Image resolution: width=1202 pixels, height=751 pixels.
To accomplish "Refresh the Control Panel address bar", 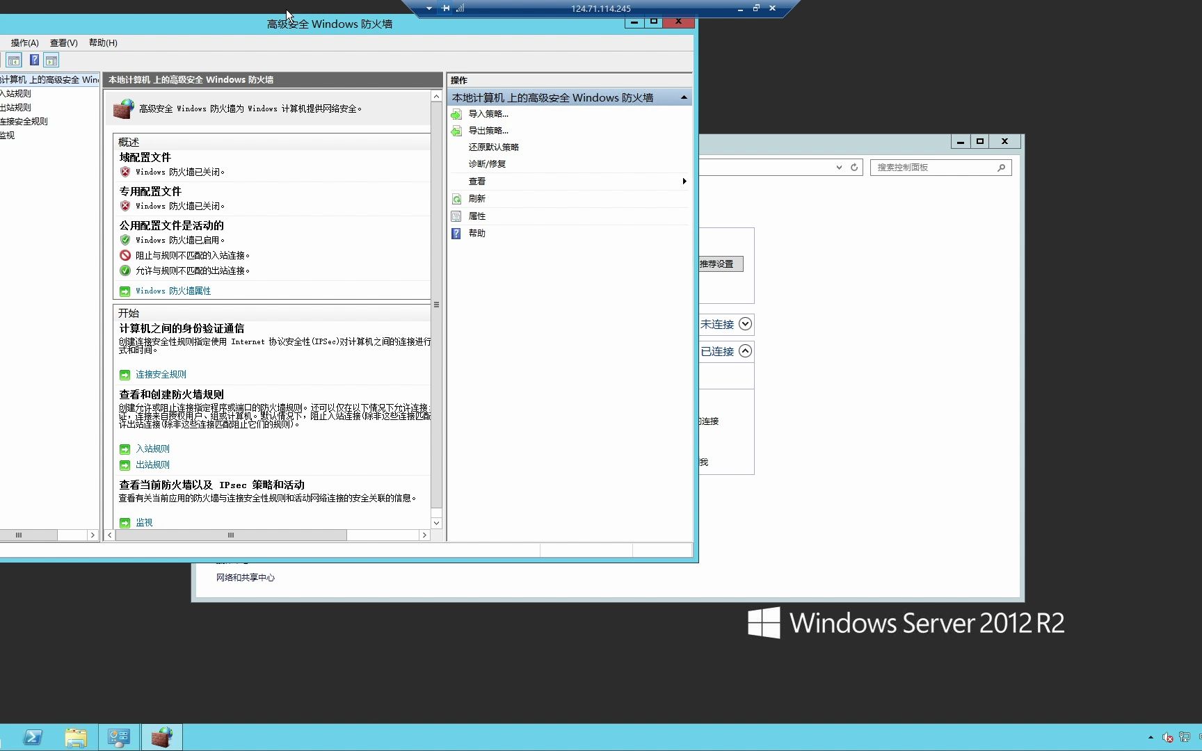I will point(854,168).
